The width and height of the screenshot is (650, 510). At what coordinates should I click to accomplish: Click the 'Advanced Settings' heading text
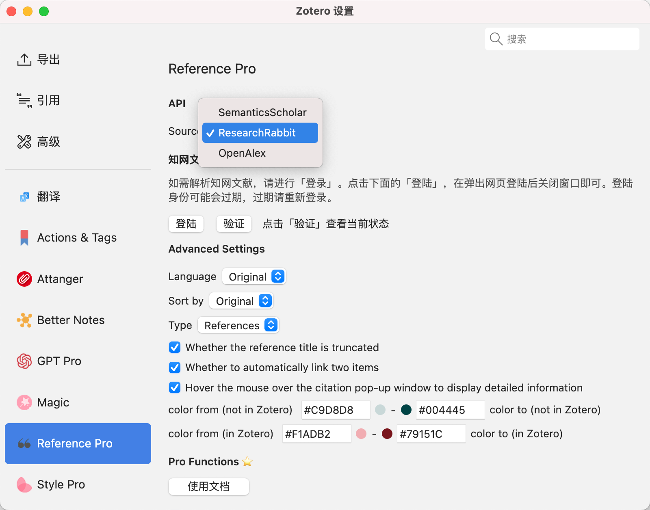tap(217, 249)
